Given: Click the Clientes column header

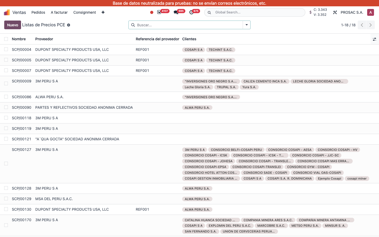Looking at the screenshot, I should point(189,39).
